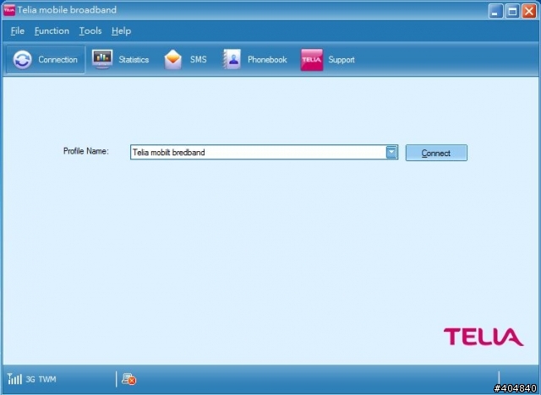Viewport: 541px width, 395px height.
Task: Open the Help menu
Action: point(121,31)
